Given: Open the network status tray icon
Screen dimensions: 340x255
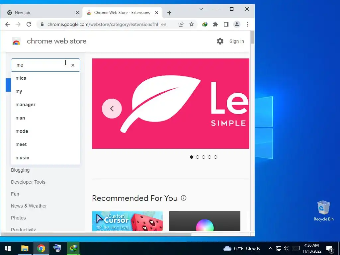Looking at the screenshot, I should point(279,248).
